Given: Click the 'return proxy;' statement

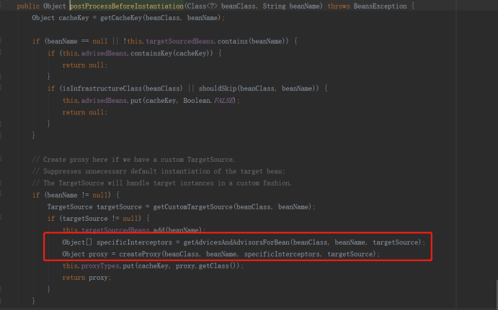Looking at the screenshot, I should (x=86, y=278).
